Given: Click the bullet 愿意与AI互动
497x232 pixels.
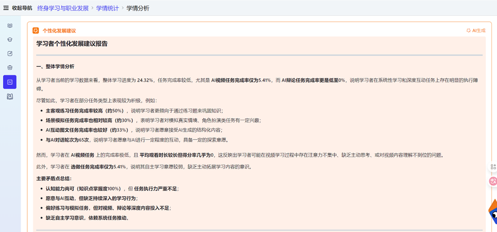Looking at the screenshot, I should [x=92, y=198].
